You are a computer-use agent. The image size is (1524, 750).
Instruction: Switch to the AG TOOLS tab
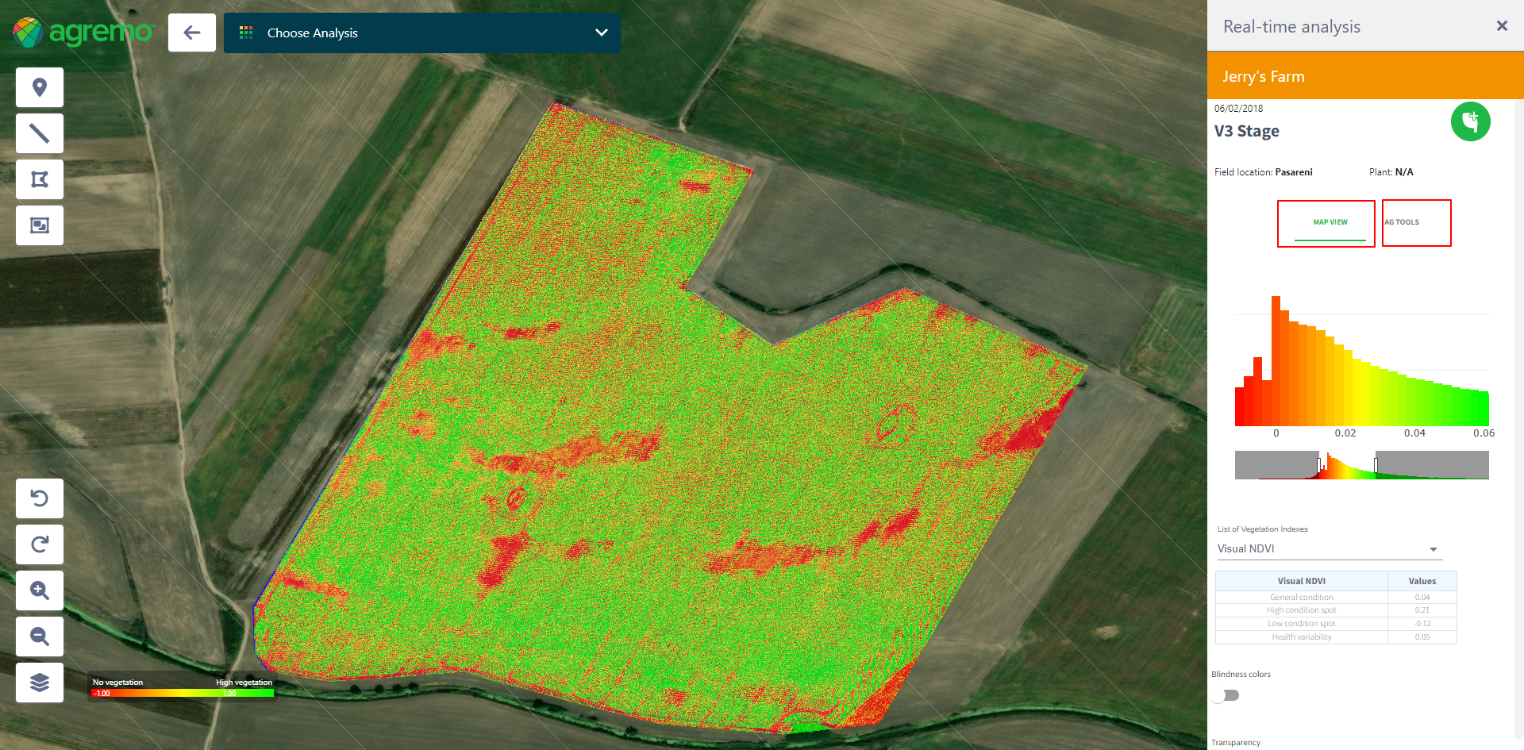1416,223
